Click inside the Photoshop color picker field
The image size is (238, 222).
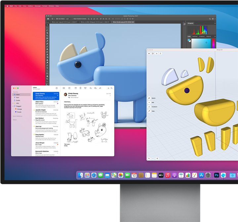pos(201,43)
